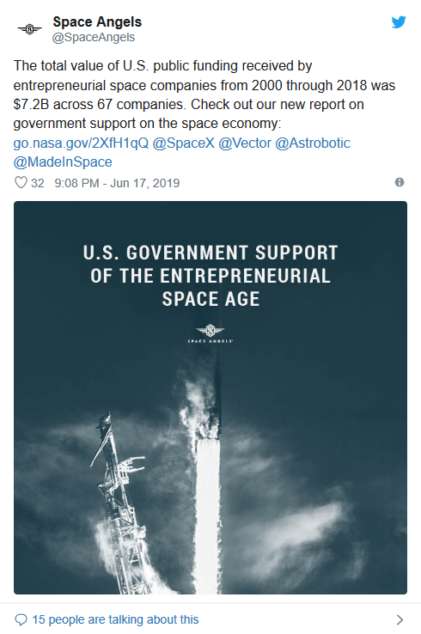Viewport: 421px width, 634px height.
Task: Like the tweet with the heart icon
Action: click(21, 183)
